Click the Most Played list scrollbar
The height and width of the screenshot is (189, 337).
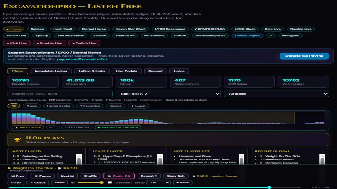[x=79, y=159]
